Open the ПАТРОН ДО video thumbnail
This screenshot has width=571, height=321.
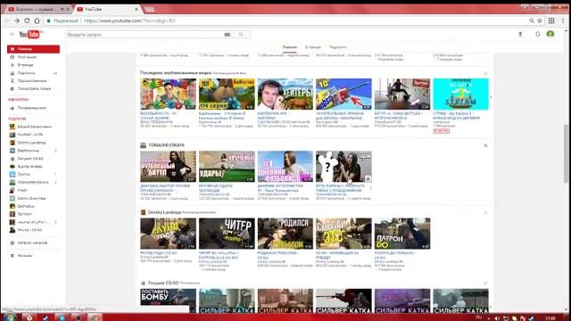point(402,234)
